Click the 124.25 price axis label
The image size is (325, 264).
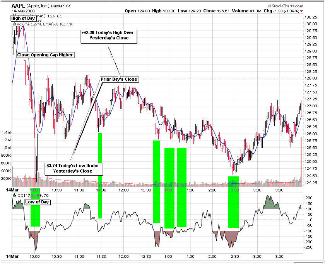pyautogui.click(x=310, y=183)
